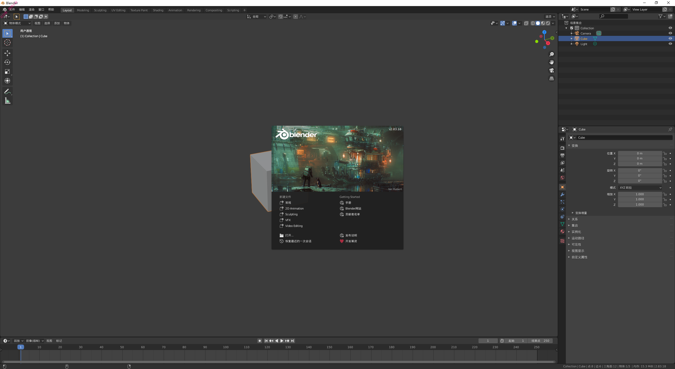
Task: Play animation with the play button
Action: (x=282, y=341)
